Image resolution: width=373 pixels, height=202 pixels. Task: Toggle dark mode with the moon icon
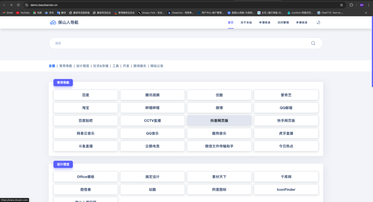point(318,22)
